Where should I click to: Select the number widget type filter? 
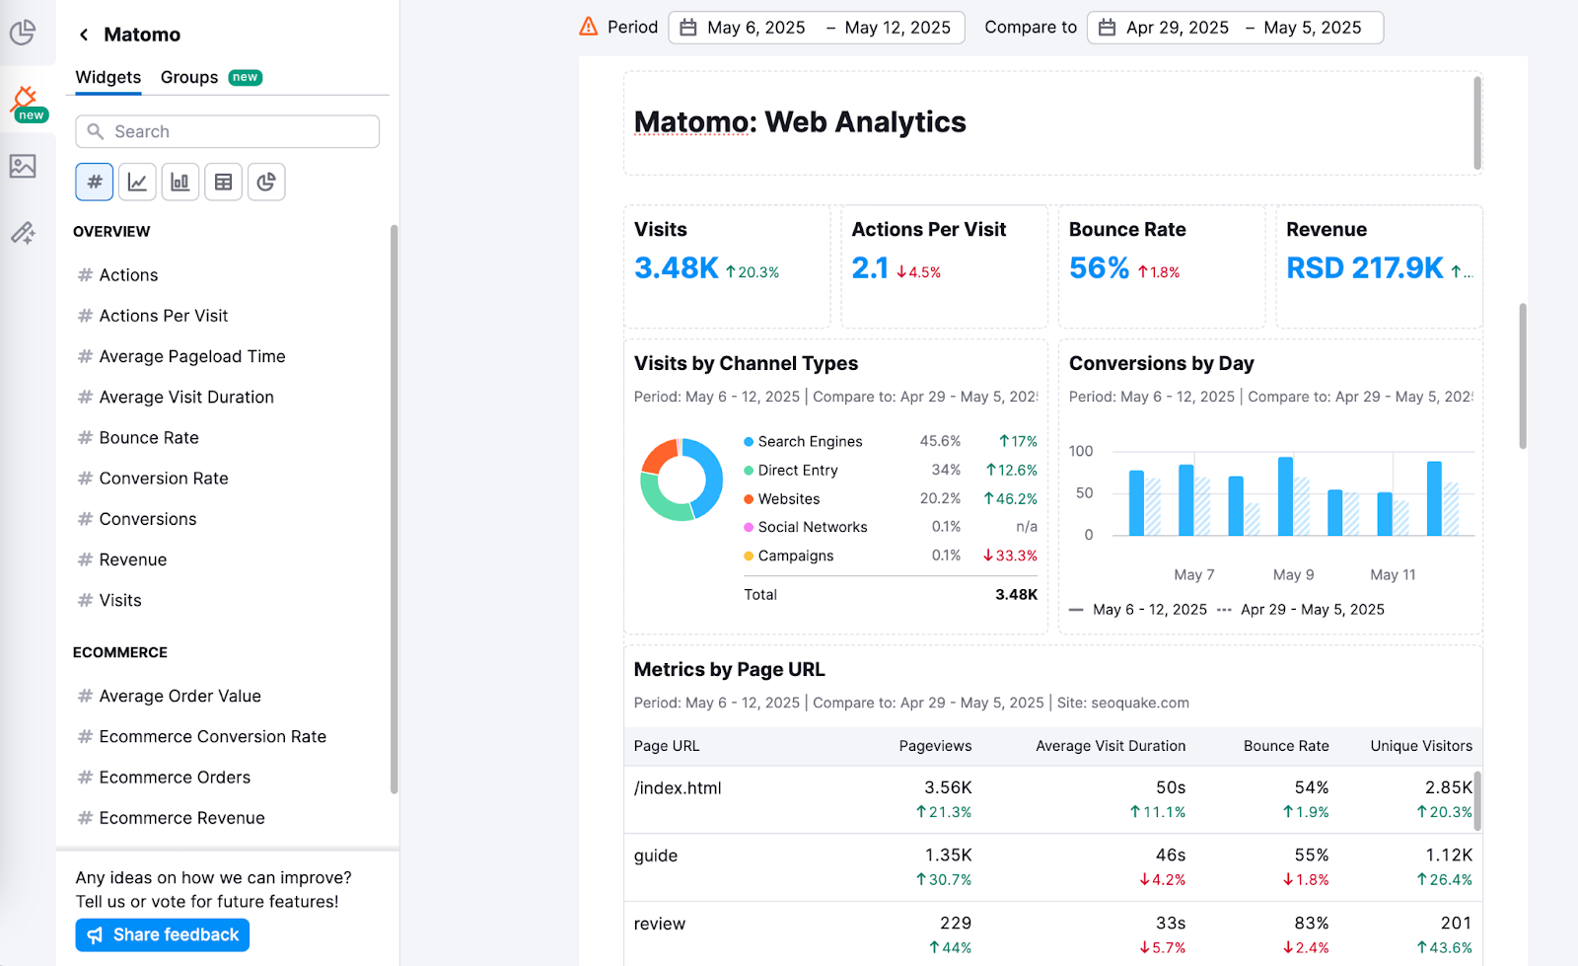pos(94,182)
